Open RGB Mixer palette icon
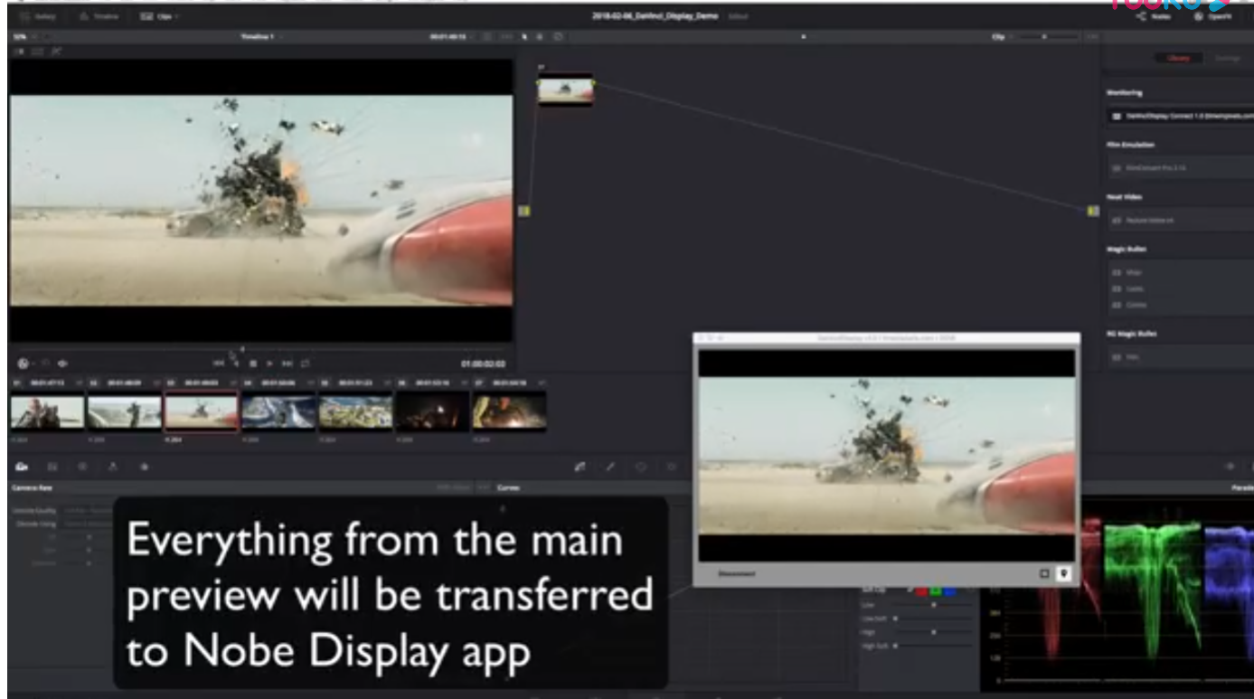 (113, 467)
